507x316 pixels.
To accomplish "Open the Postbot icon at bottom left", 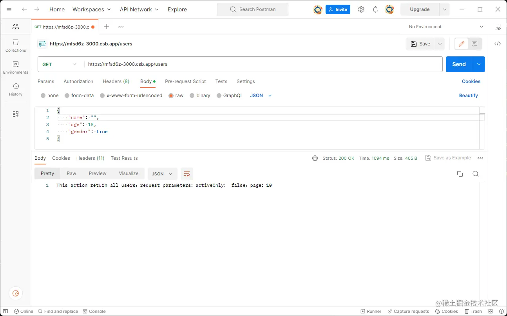I will [16, 293].
